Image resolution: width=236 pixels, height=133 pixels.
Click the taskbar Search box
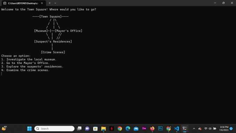(x=54, y=128)
